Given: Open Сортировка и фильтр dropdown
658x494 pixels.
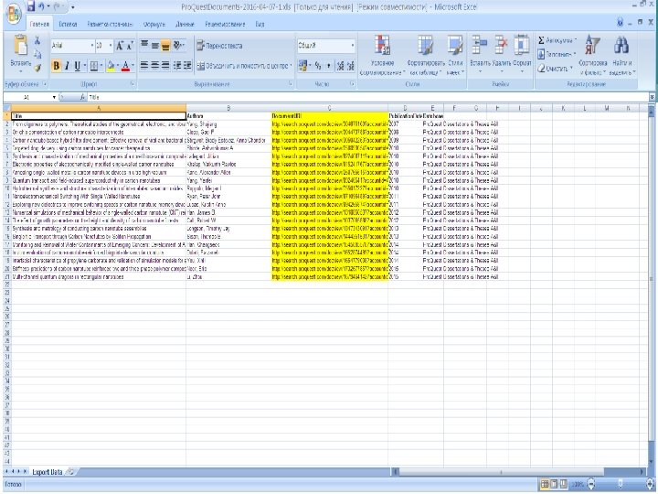Looking at the screenshot, I should click(x=592, y=56).
